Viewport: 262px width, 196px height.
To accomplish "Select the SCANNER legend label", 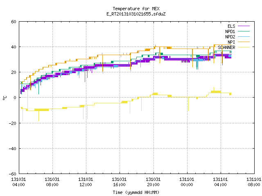I will coord(226,47).
